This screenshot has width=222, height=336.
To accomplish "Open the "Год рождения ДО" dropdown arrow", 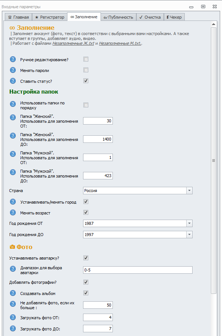I will 189,235.
